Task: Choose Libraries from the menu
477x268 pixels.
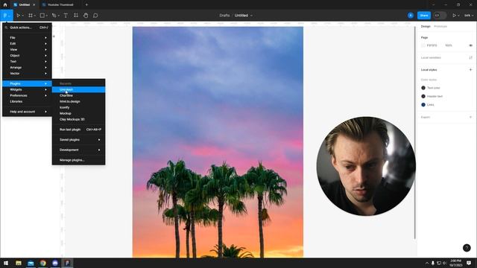Action: click(x=27, y=101)
